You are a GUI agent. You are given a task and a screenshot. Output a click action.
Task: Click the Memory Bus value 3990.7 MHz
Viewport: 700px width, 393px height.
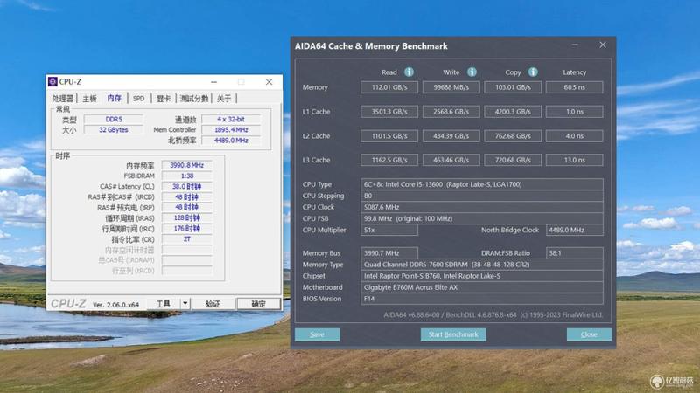point(389,253)
